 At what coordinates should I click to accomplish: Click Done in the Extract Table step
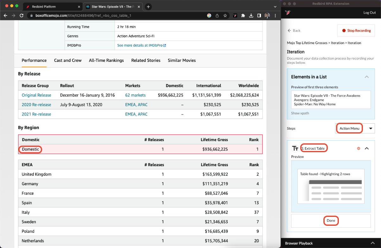[331, 221]
